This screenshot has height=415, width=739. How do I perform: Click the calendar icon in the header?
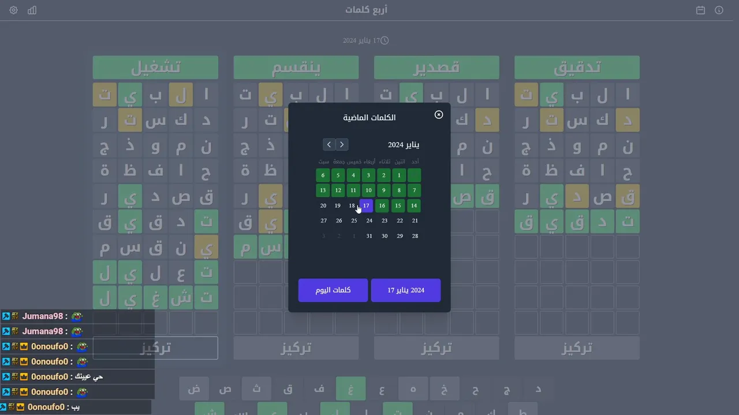(700, 10)
